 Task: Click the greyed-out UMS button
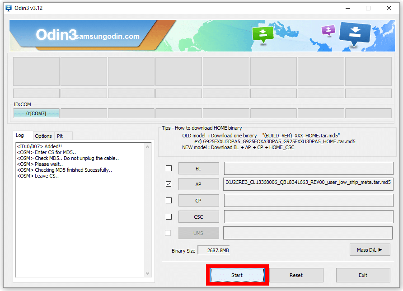click(199, 233)
